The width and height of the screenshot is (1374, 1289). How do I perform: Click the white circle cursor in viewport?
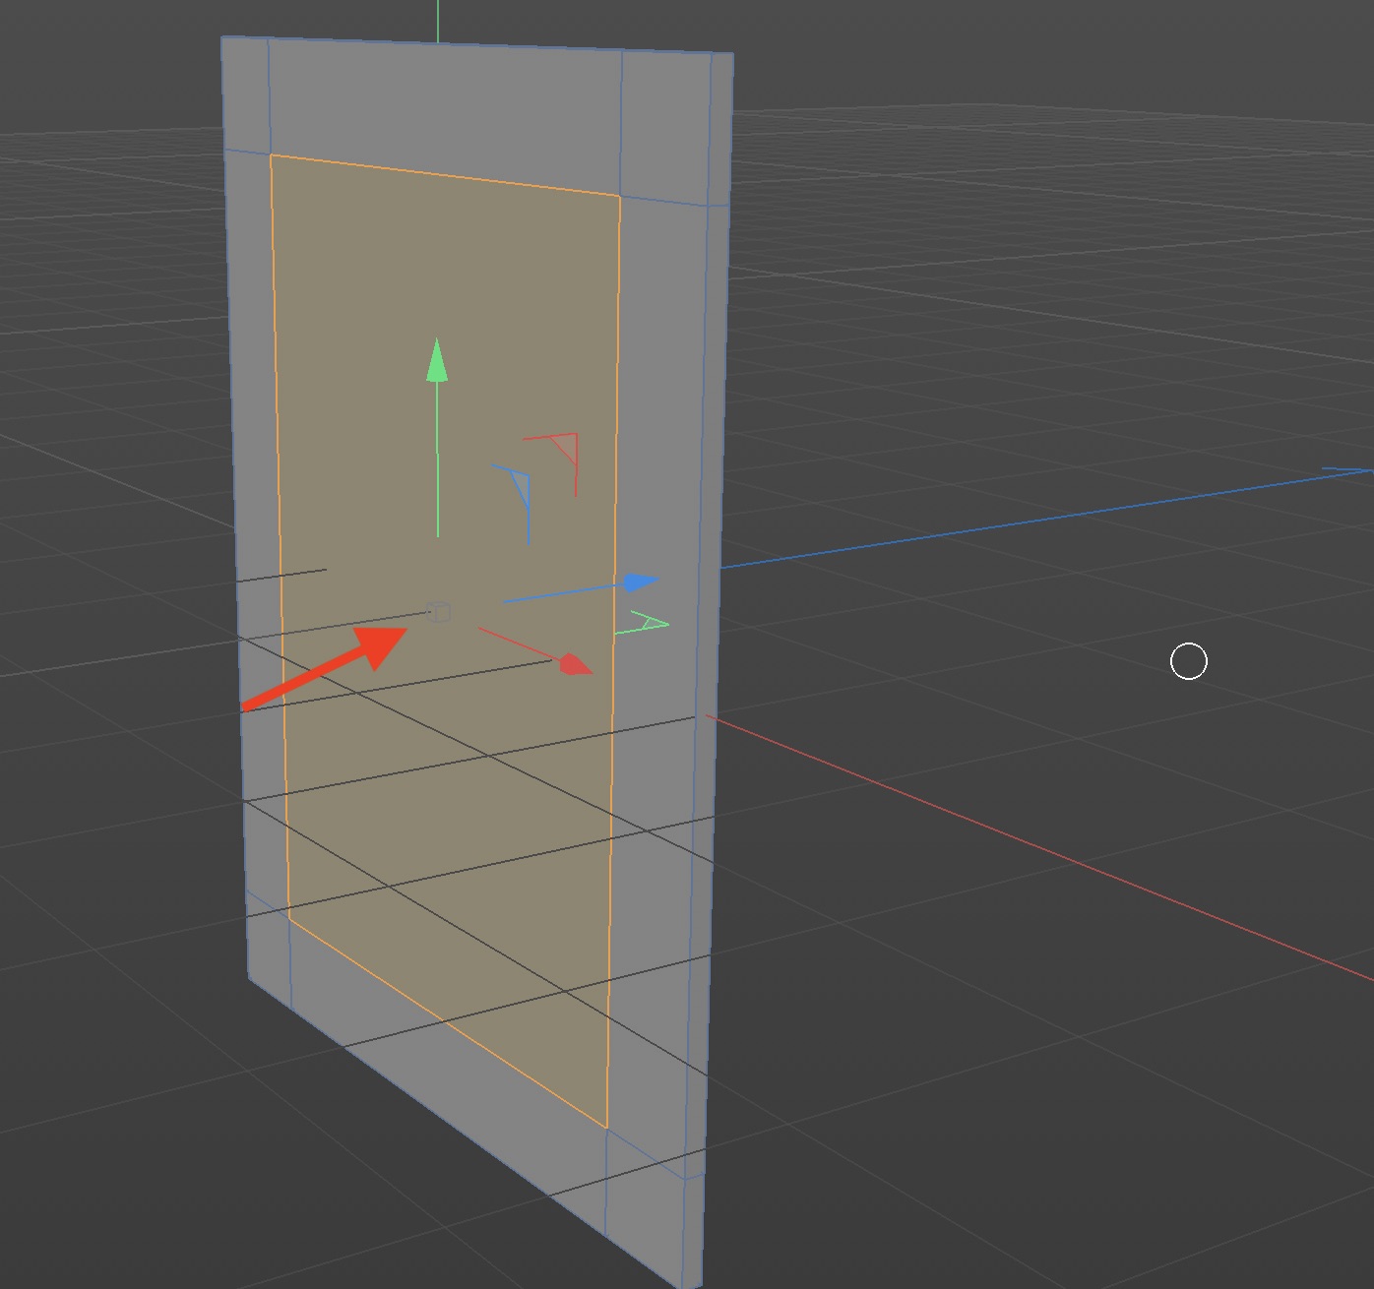1188,661
